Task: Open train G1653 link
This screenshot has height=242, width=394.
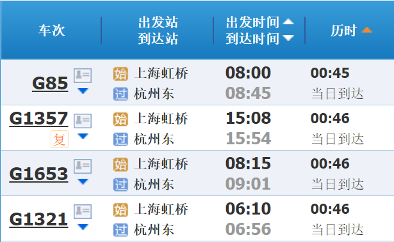Action: [38, 174]
